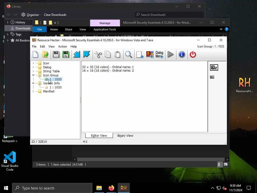Save with the floppy disk icon
Screen dimensions: 257x193
[56, 55]
